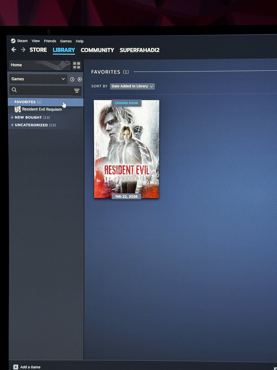
Task: Open SUPERFAHADI2 profile tab
Action: coord(139,50)
